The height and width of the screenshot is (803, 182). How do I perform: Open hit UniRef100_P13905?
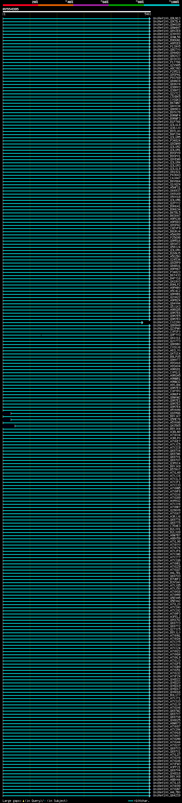tap(167, 46)
